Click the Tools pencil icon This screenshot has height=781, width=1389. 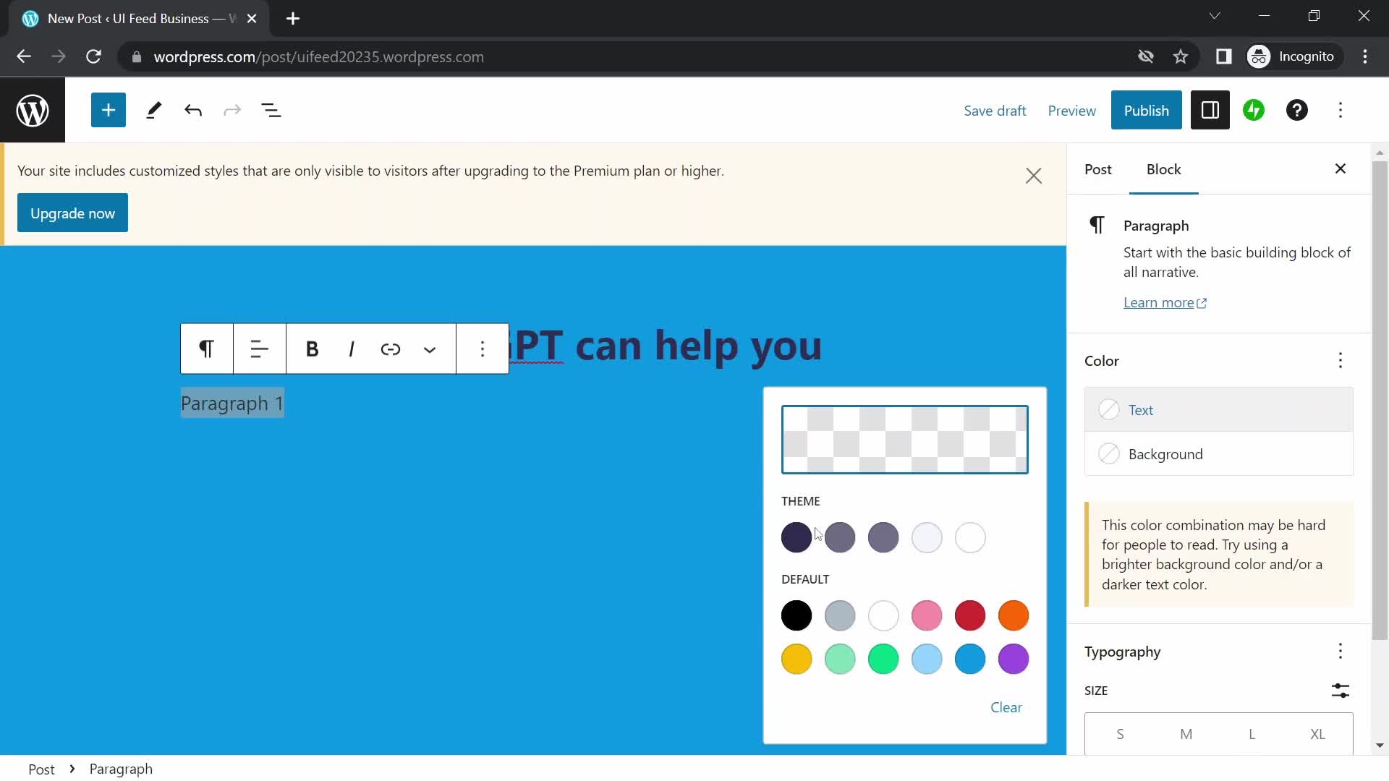click(153, 110)
